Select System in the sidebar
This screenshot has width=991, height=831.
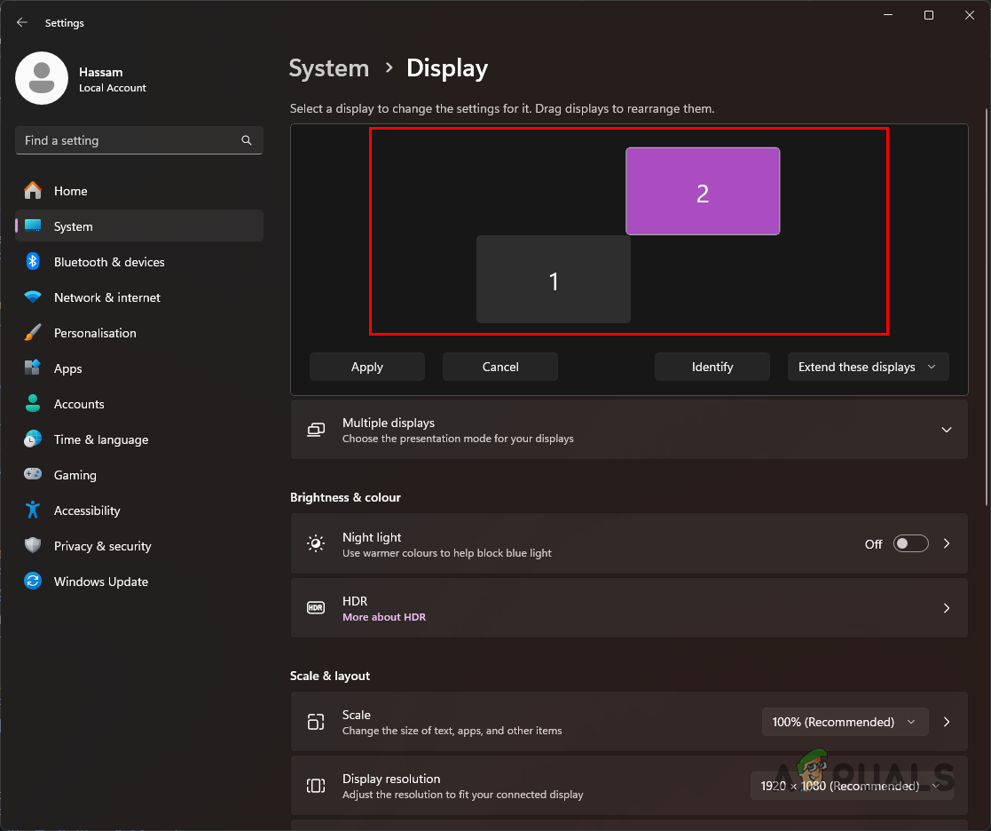(x=73, y=226)
